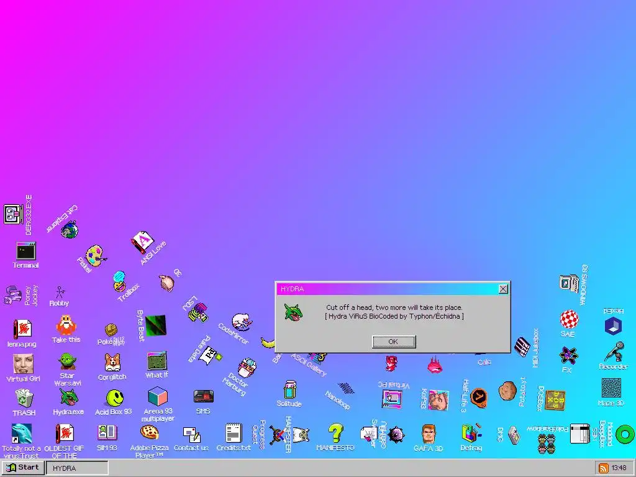The width and height of the screenshot is (636, 477).
Task: Open the Nanoloop striped icon
Action: (345, 388)
